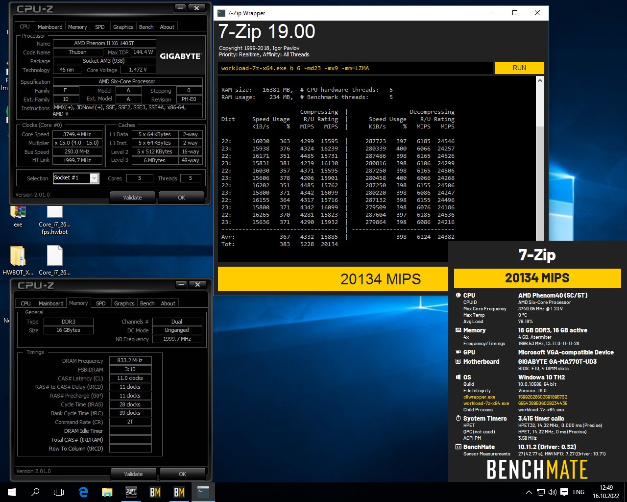The height and width of the screenshot is (502, 627).
Task: Open SPD tab in top CPU-Z
Action: click(100, 27)
